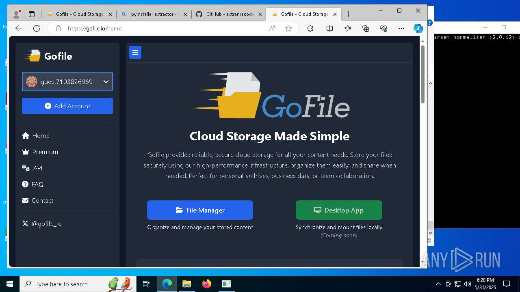Image resolution: width=520 pixels, height=292 pixels.
Task: Go back with browser back arrow
Action: (18, 28)
